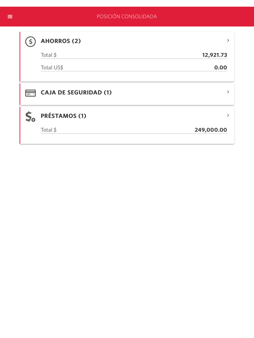Image resolution: width=254 pixels, height=338 pixels.
Task: Select the CAJA DE SEGURIDAD (1) row
Action: 76,92
